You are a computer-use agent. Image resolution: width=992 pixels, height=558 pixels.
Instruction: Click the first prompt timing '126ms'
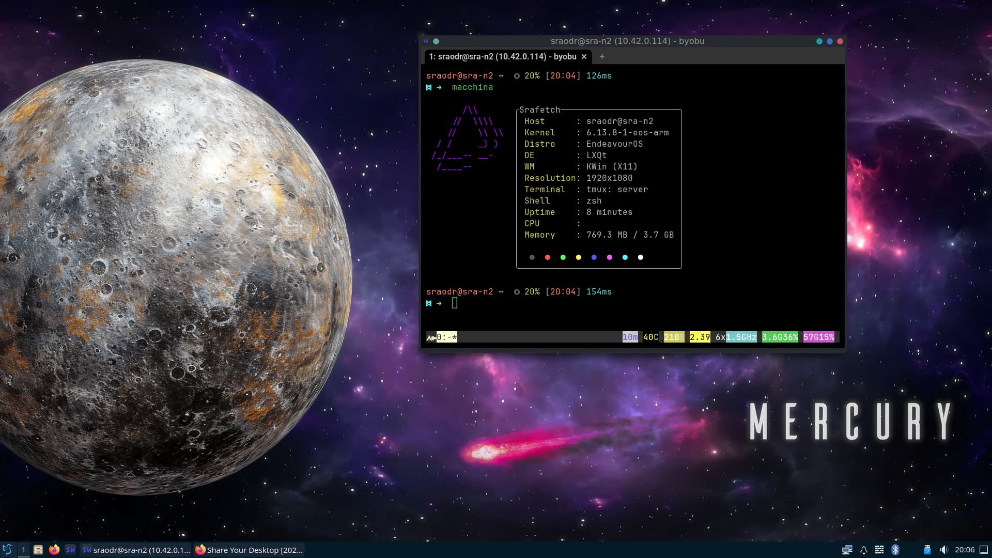tap(599, 76)
